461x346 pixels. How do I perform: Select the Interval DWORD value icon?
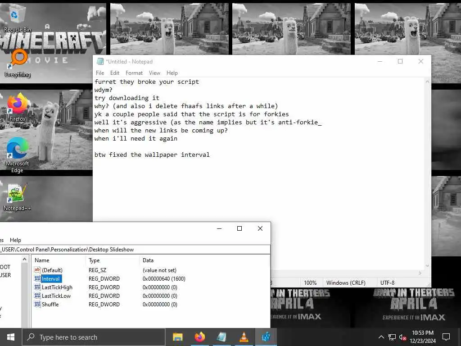pos(37,278)
